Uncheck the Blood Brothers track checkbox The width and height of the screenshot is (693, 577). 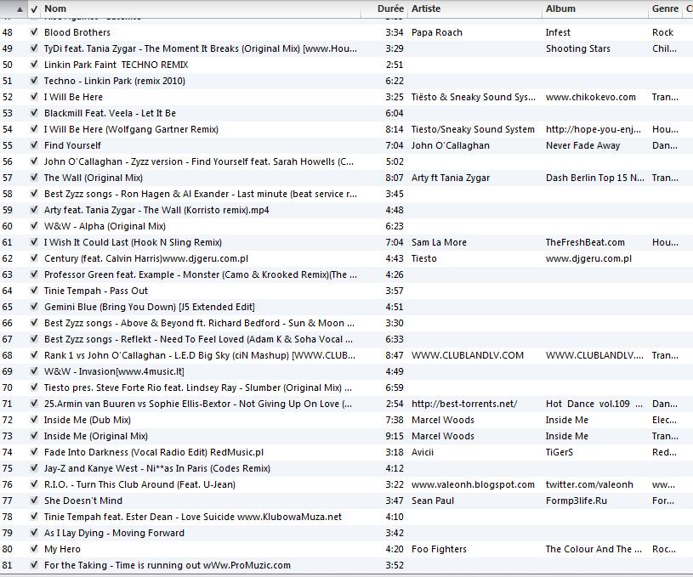(34, 32)
